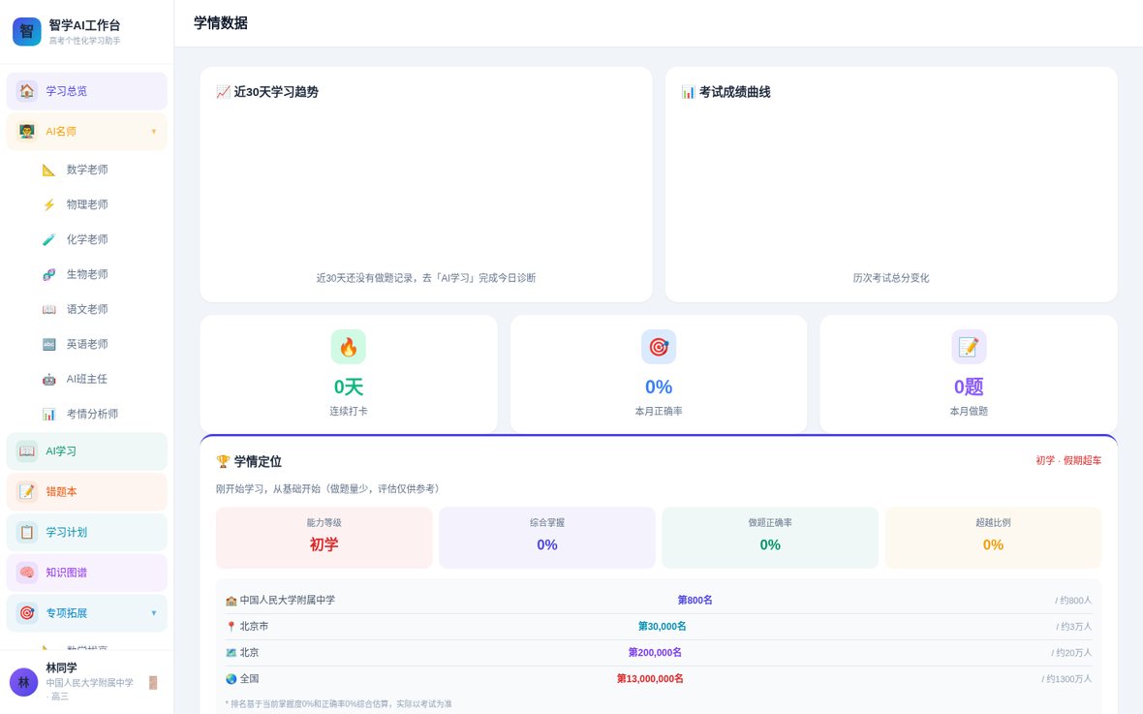Select the 专项拓展 menu item
This screenshot has width=1143, height=714.
click(x=87, y=612)
